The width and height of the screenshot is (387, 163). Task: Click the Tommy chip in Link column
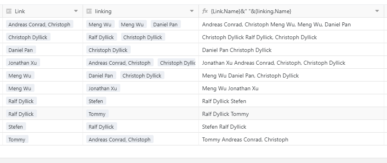click(17, 139)
